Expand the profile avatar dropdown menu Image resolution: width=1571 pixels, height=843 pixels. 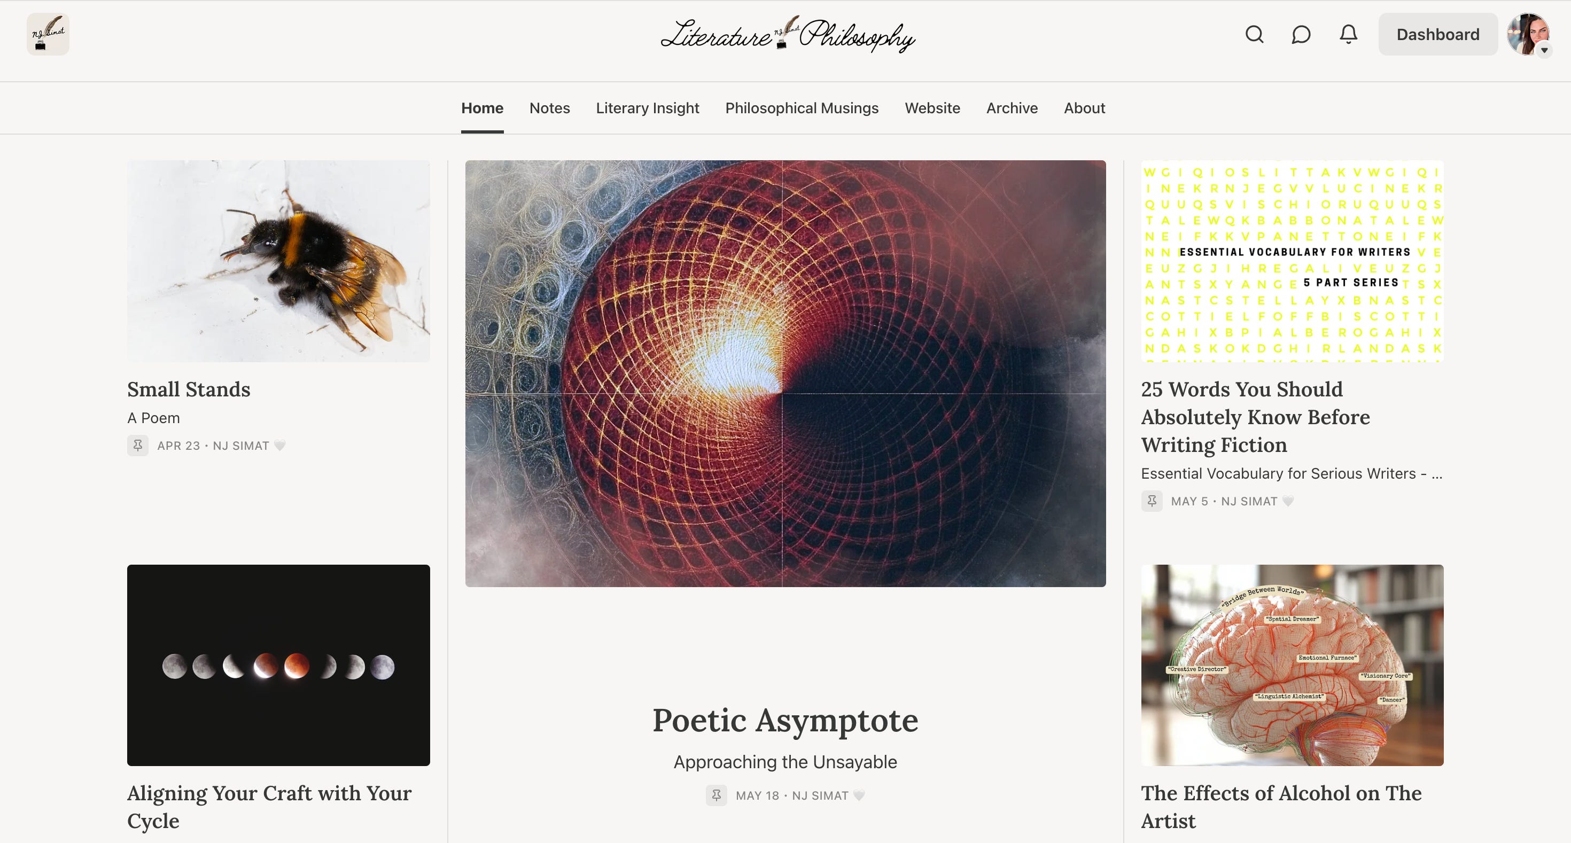pyautogui.click(x=1528, y=34)
